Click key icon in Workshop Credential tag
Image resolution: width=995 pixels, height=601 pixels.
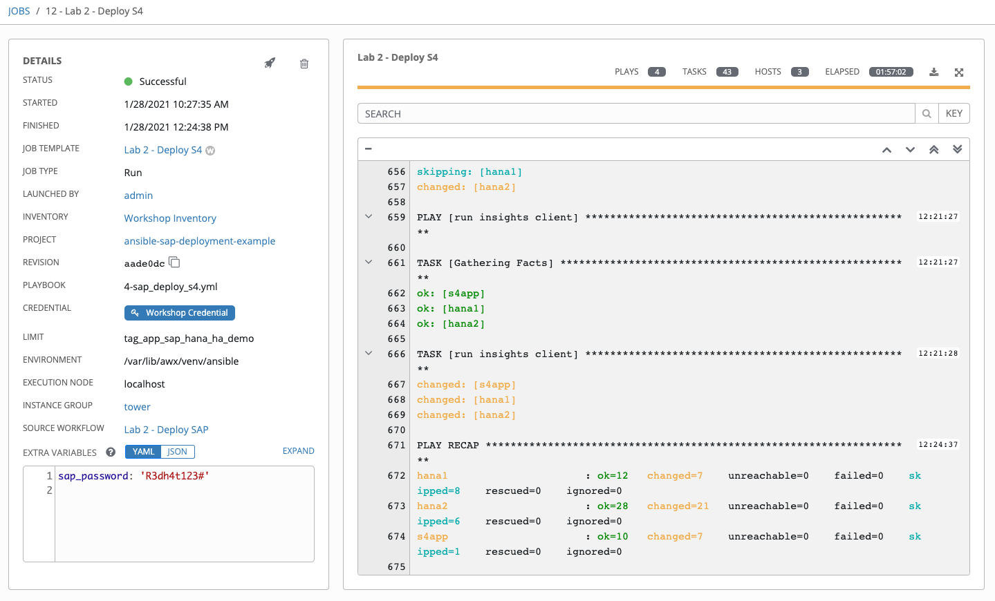click(135, 313)
